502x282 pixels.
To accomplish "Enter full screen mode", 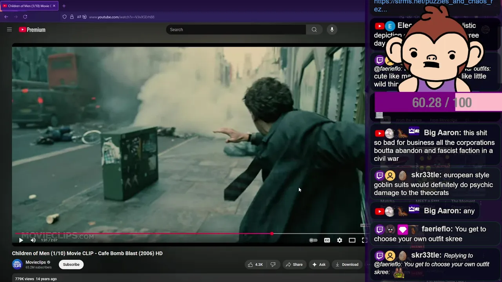I will 364,240.
